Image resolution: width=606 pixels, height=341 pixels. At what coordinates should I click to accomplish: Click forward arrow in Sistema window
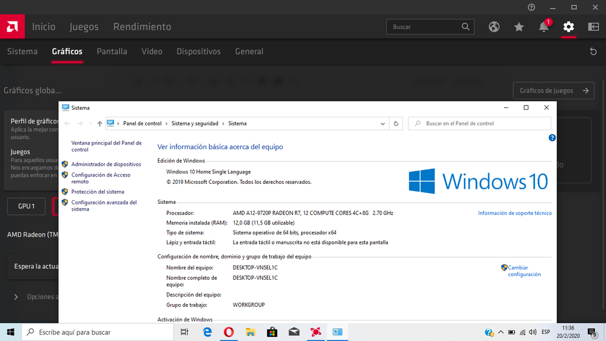coord(80,124)
